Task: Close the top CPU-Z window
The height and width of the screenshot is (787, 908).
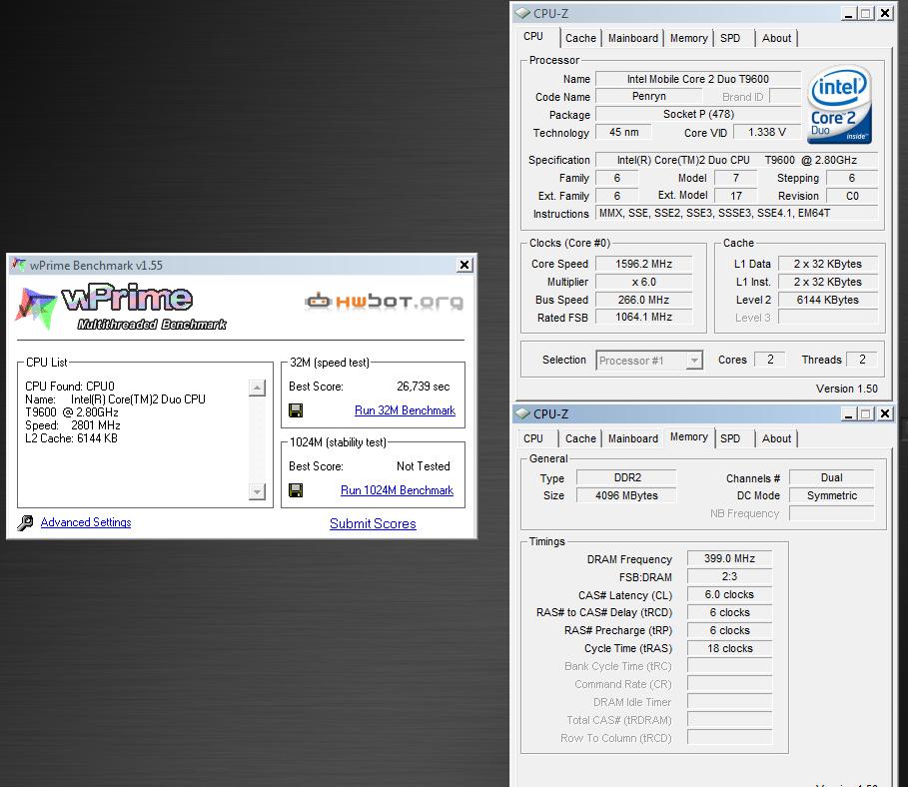Action: [x=885, y=13]
